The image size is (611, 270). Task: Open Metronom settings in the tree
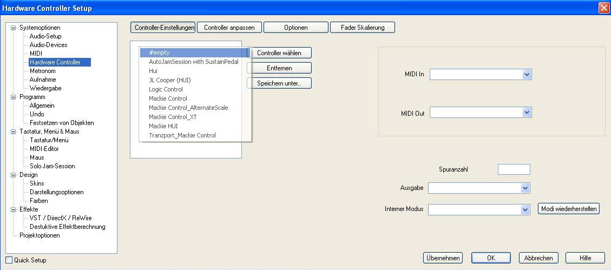(x=42, y=71)
